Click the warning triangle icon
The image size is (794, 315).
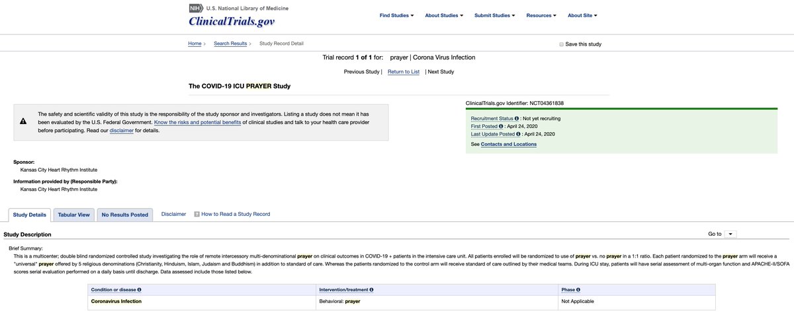click(23, 122)
